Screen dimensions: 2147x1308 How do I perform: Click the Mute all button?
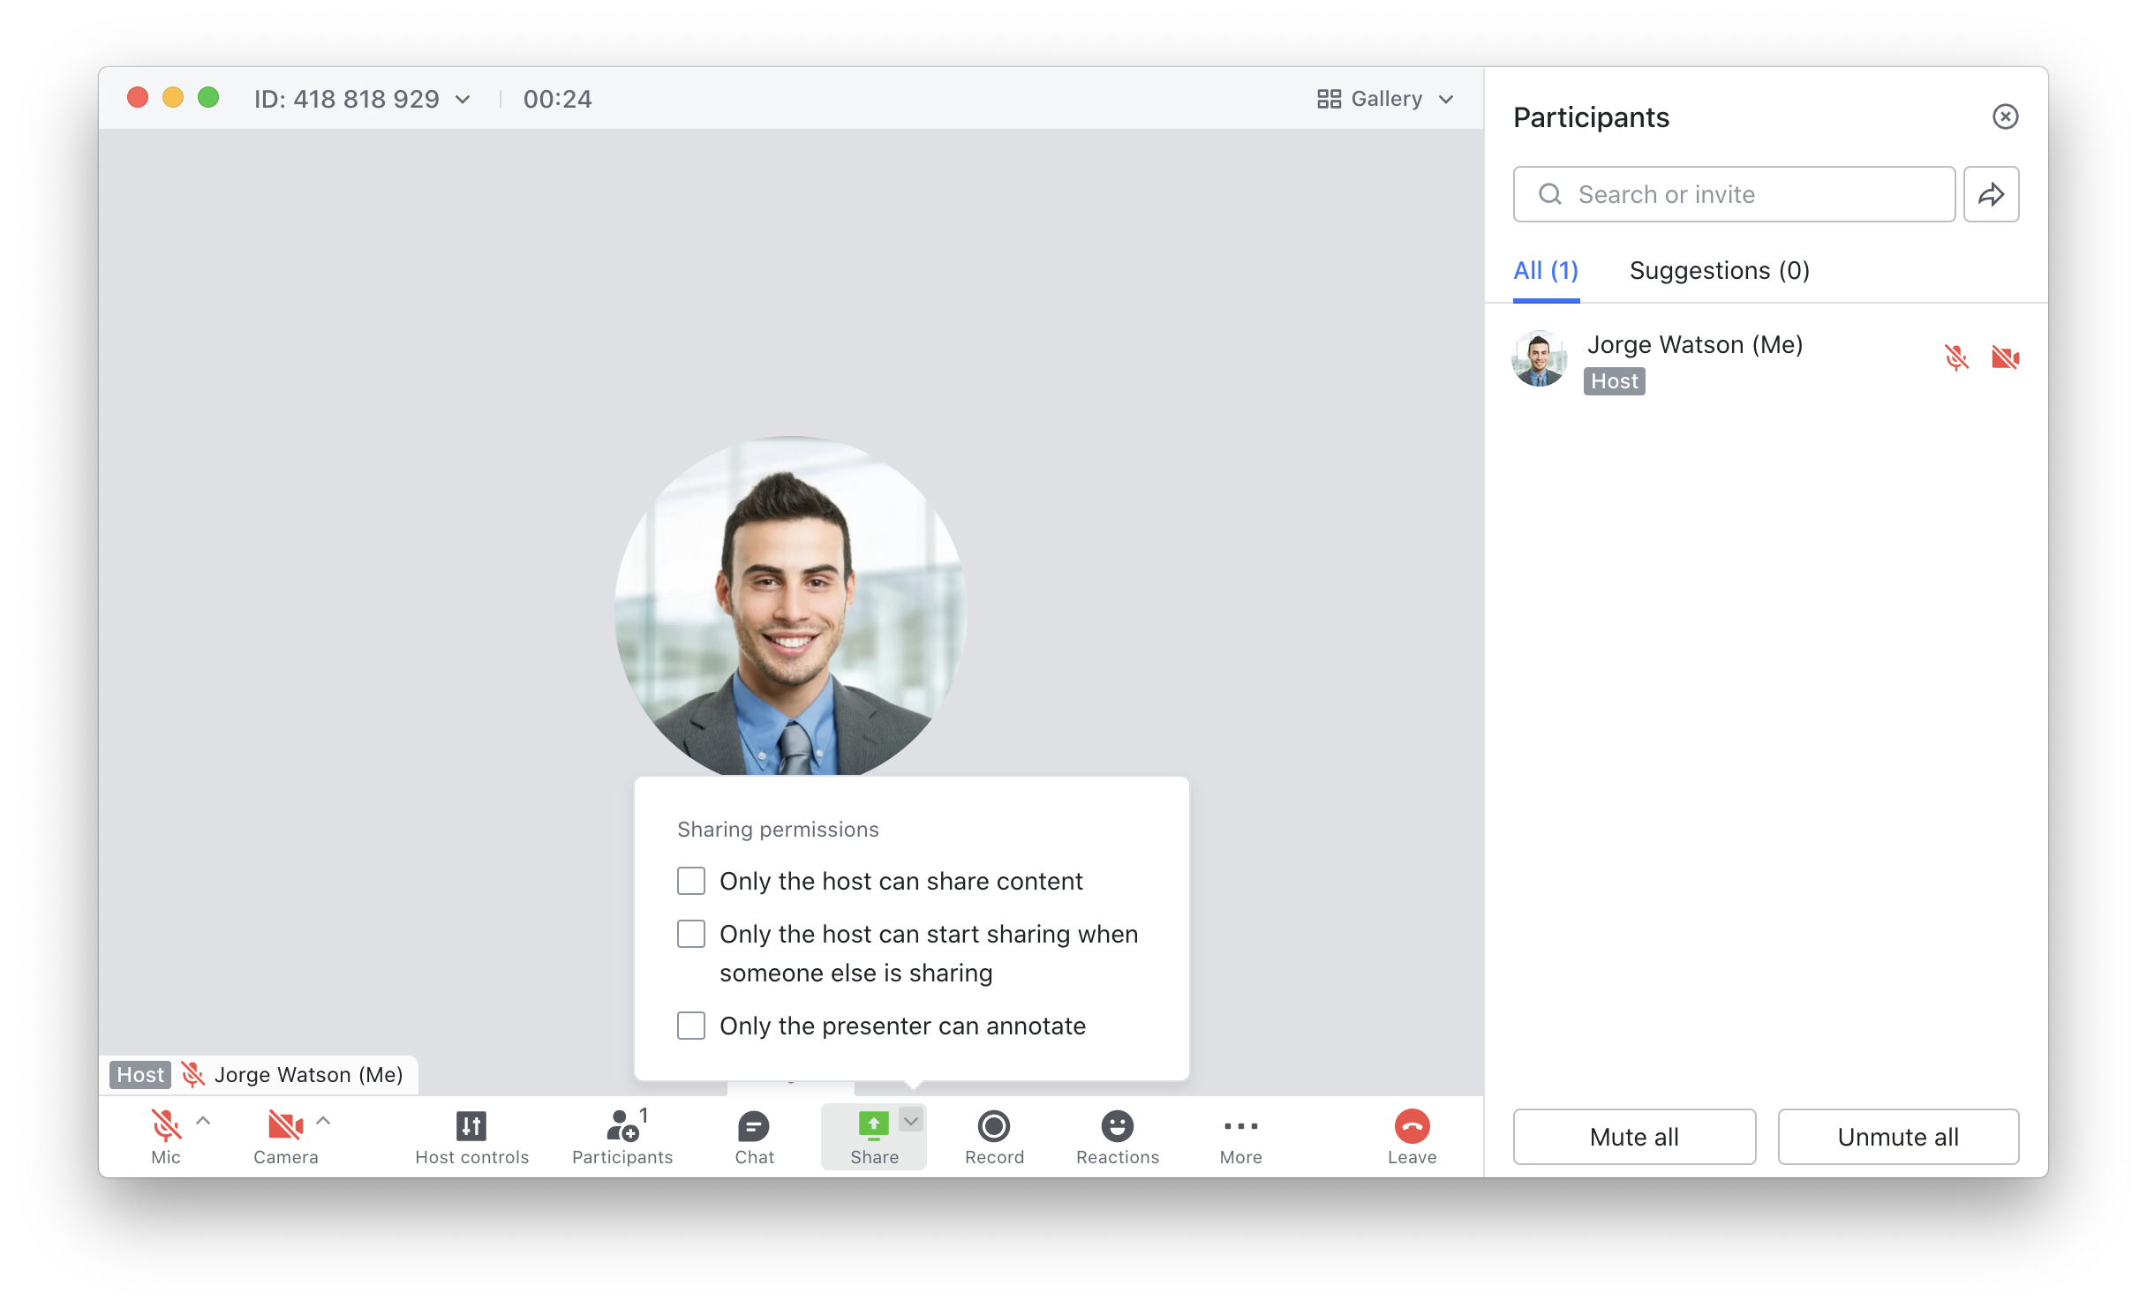point(1633,1136)
